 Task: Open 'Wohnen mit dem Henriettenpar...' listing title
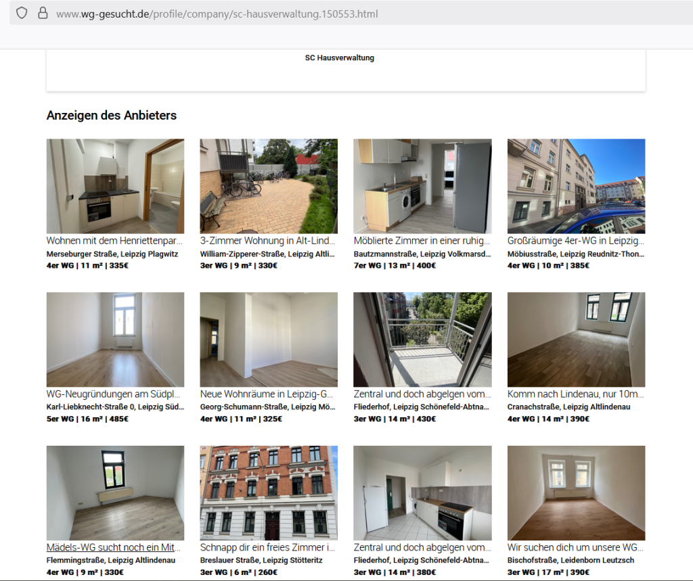[x=114, y=241]
